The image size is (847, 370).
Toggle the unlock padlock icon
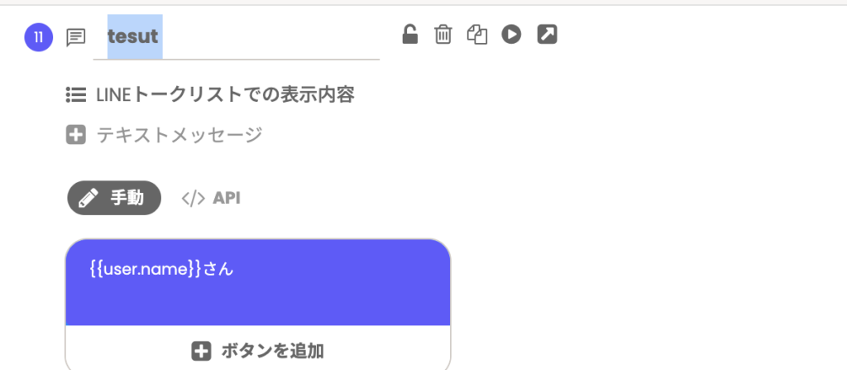click(x=409, y=34)
